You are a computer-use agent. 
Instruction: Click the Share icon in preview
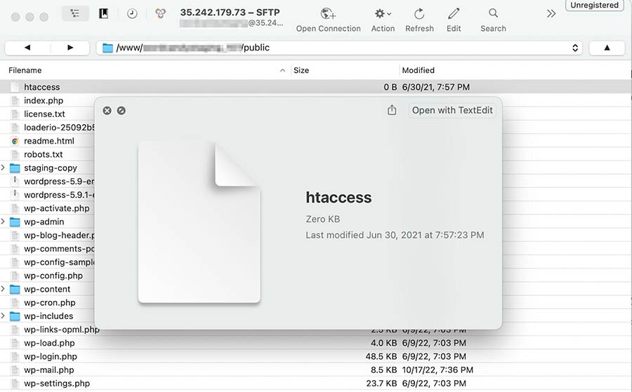pos(392,110)
